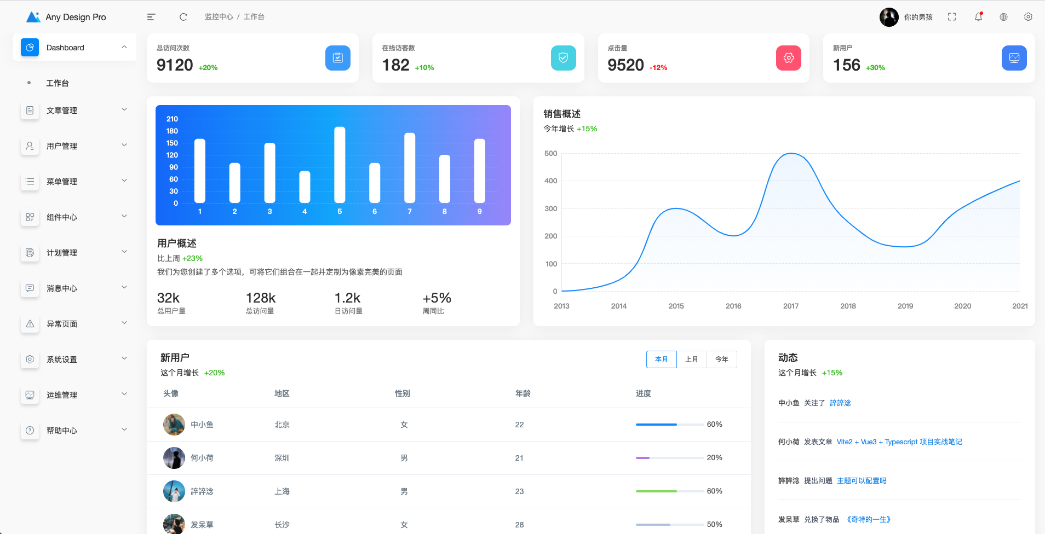Enter fullscreen mode via the header icon
1045x534 pixels.
click(952, 17)
